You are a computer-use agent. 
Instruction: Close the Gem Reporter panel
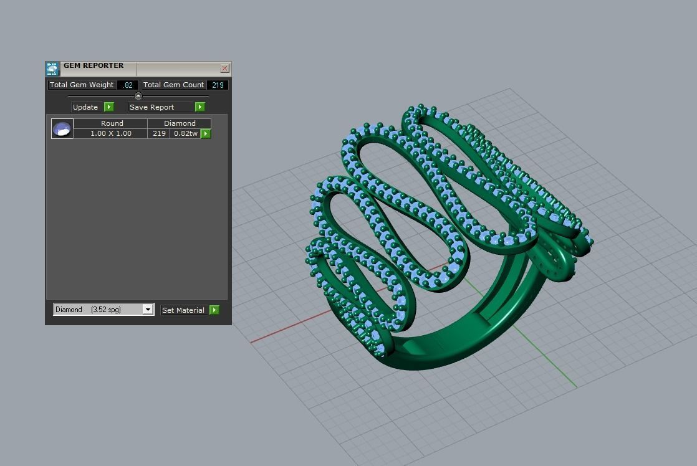point(224,68)
